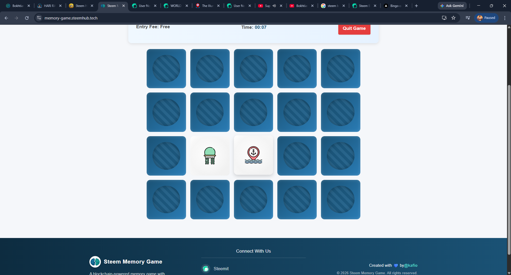Click the scrollbar down arrow
The height and width of the screenshot is (275, 511).
(509, 273)
